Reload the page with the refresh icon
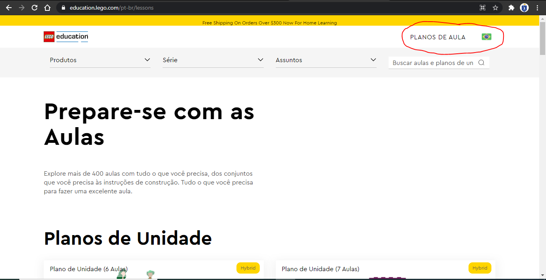 click(35, 8)
